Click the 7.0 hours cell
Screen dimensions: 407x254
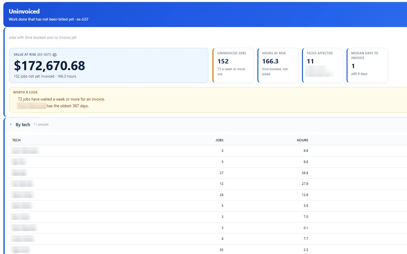pos(306,217)
